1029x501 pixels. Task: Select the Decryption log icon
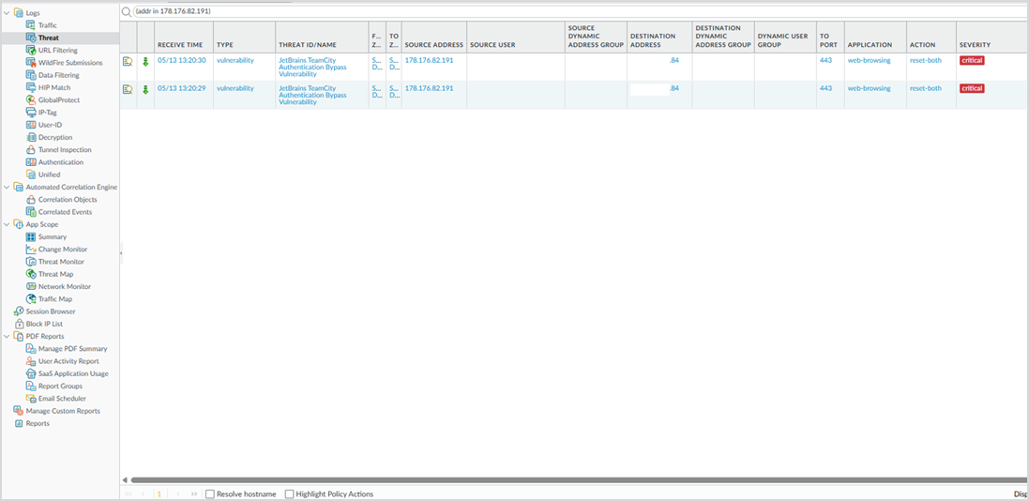pos(31,137)
